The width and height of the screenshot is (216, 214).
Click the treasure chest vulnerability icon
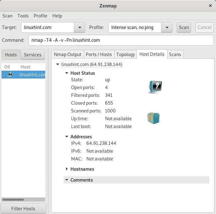click(x=154, y=118)
